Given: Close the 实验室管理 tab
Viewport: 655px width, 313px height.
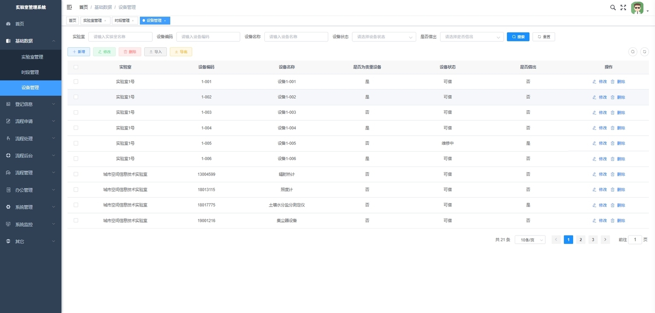Looking at the screenshot, I should click(105, 20).
